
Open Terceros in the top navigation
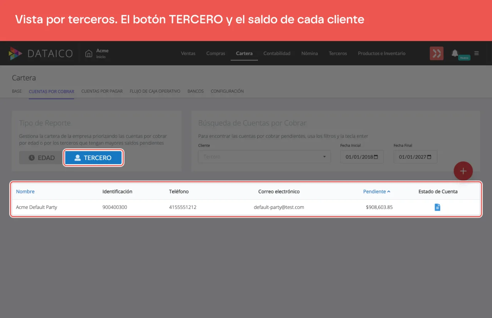tap(338, 53)
